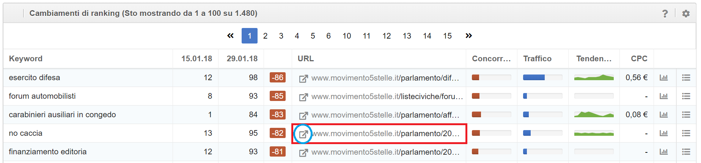This screenshot has height=163, width=701.
Task: Click the -86 ranking change badge
Action: (278, 78)
